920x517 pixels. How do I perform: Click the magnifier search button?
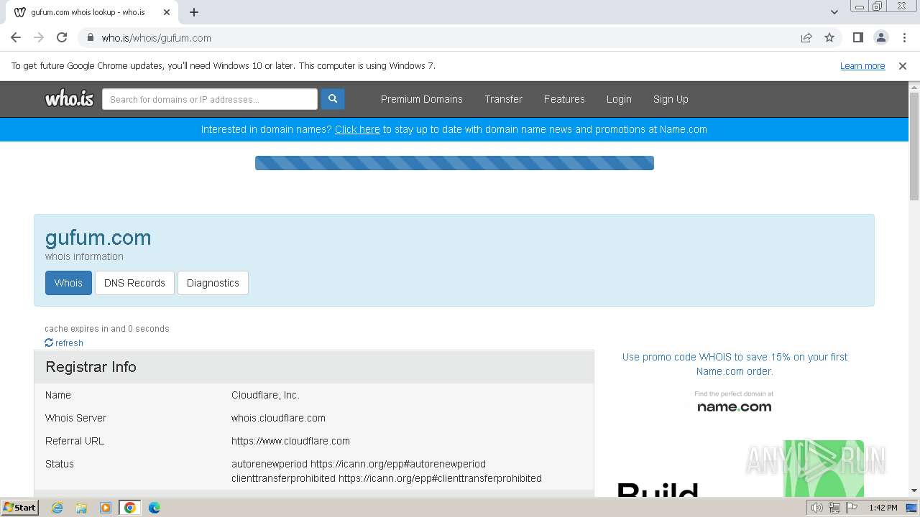(x=333, y=99)
